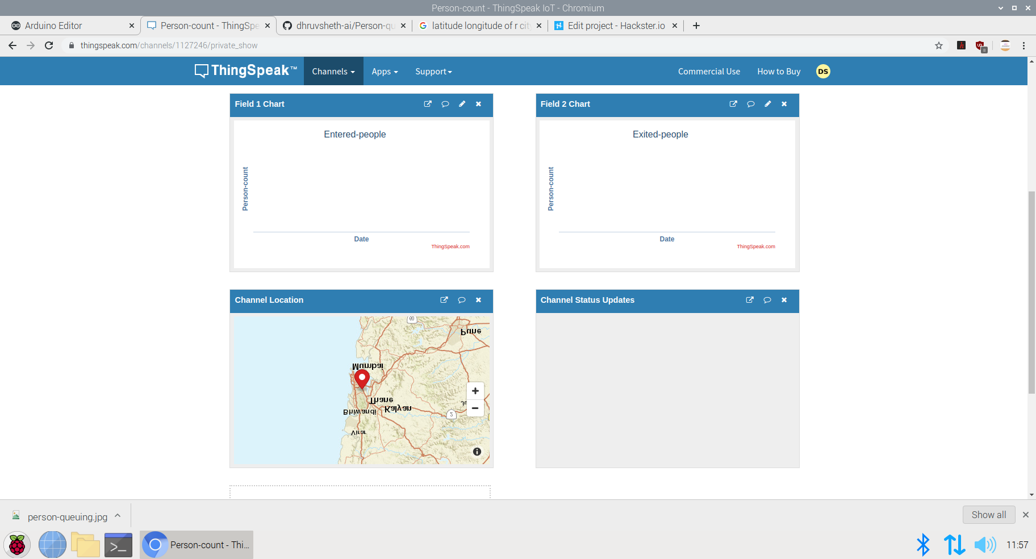Click the map attribution info icon
The width and height of the screenshot is (1036, 559).
[x=477, y=451]
